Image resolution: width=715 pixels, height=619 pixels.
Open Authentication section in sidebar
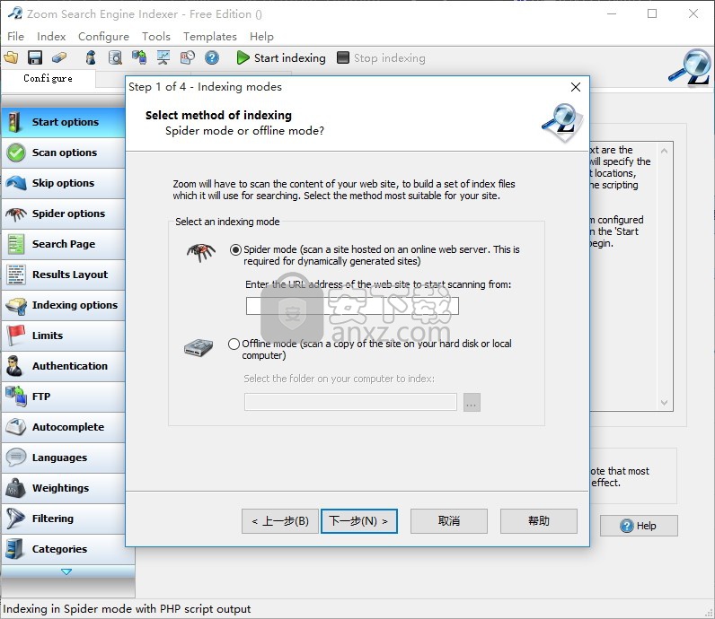(x=64, y=366)
